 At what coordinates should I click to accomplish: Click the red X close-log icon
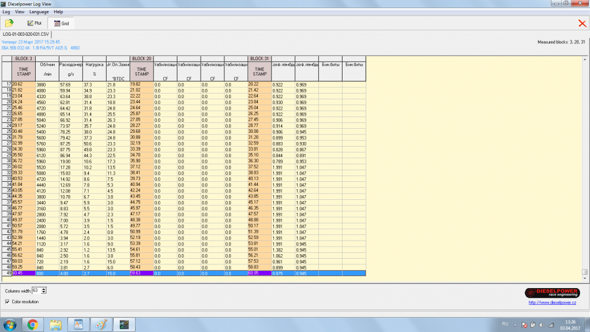582,23
